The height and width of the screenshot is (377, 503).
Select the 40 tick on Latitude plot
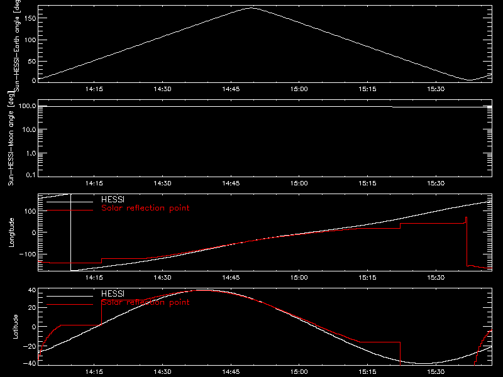tap(32, 290)
